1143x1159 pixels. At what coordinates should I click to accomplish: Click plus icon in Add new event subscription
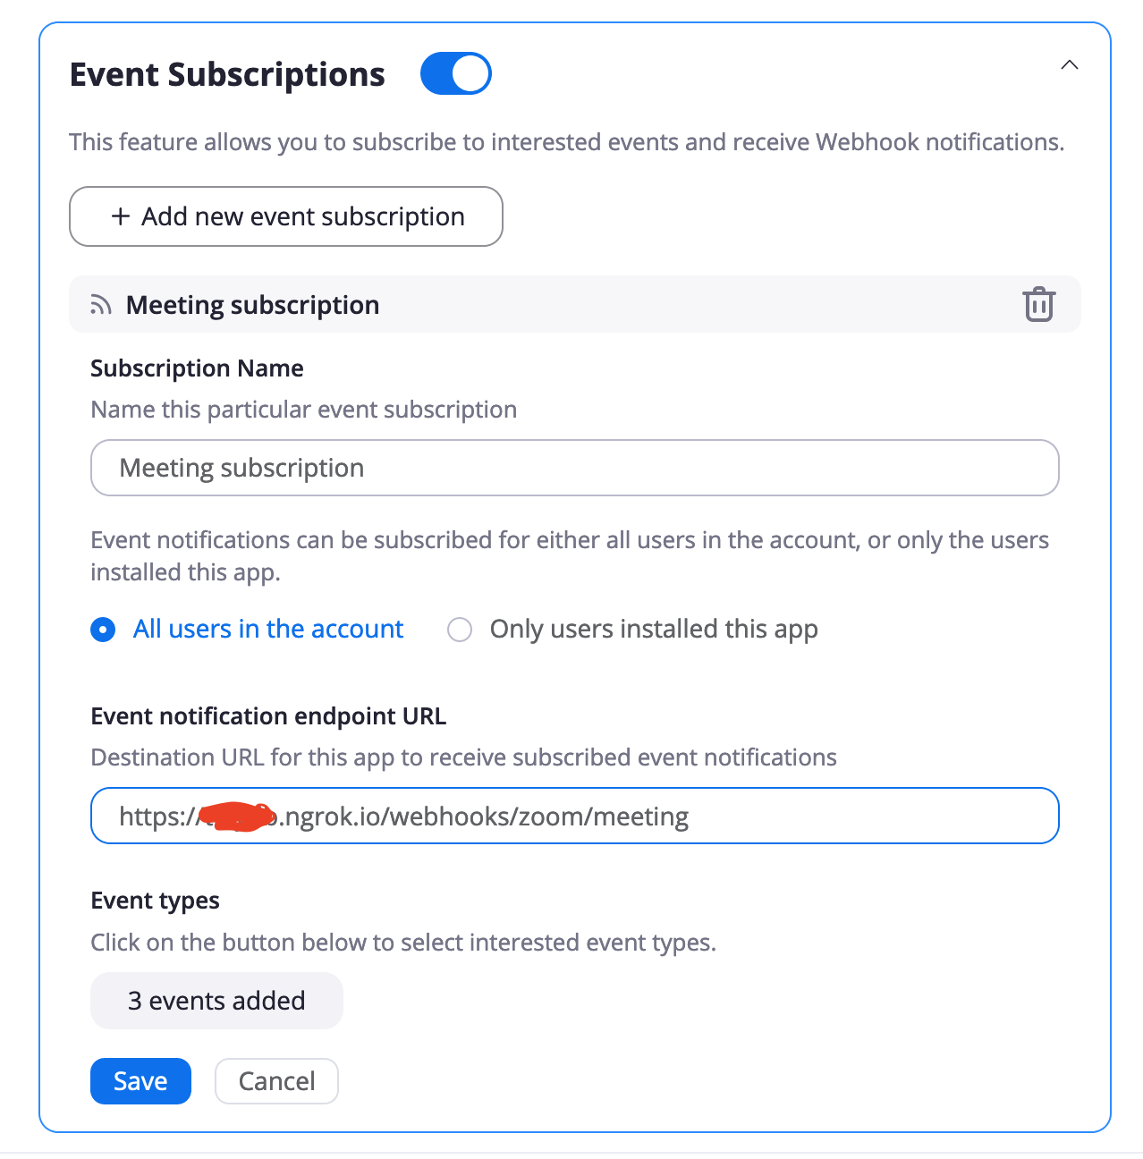click(121, 216)
